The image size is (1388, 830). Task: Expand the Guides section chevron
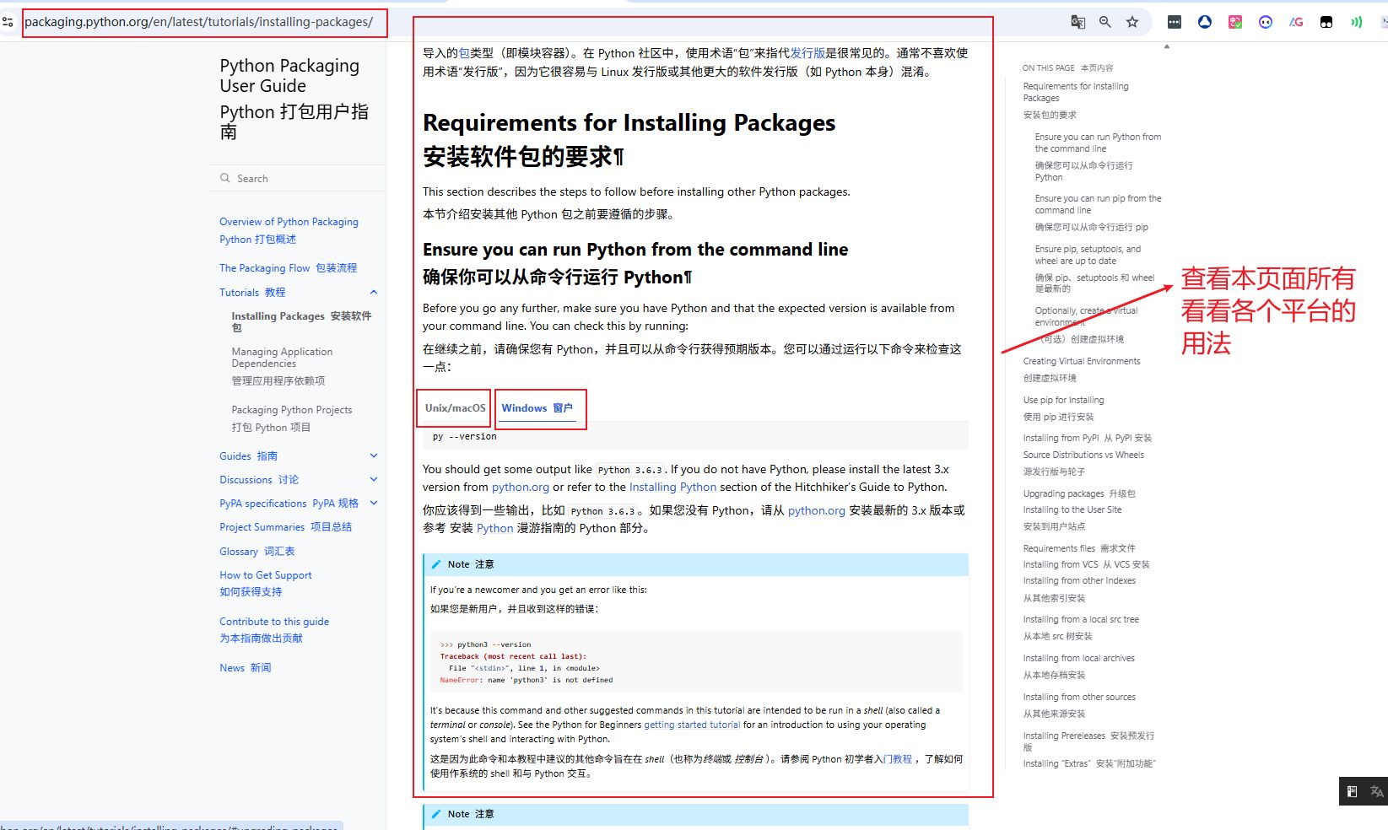pos(374,456)
